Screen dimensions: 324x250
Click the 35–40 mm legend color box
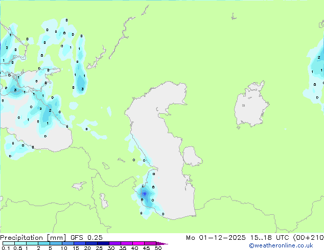(126, 243)
